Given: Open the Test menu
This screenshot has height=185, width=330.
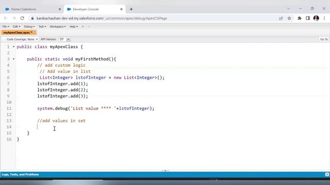Looking at the screenshot, I should [x=42, y=27].
